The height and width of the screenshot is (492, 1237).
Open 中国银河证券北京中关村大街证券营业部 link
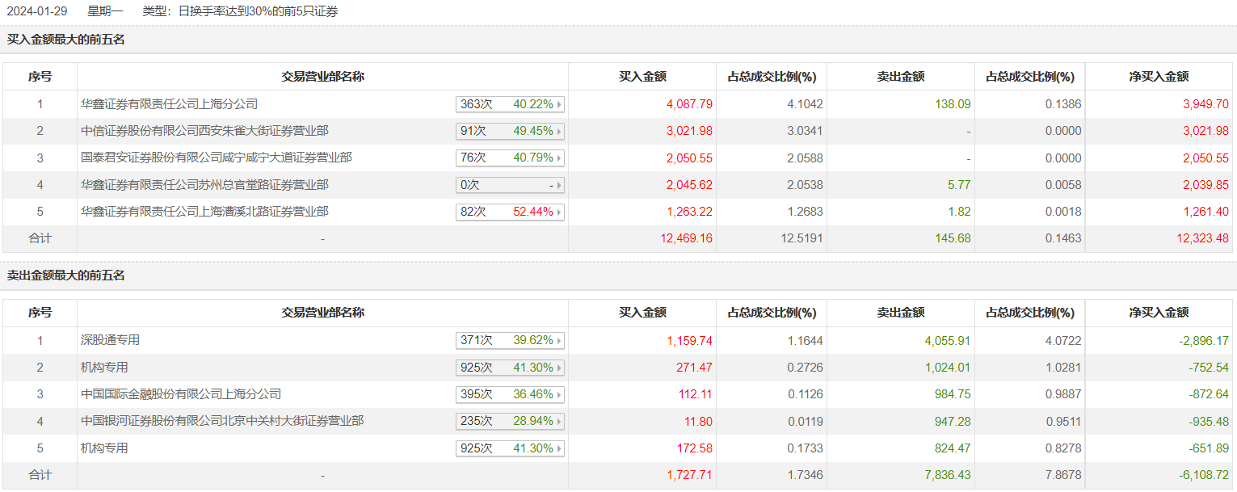(x=222, y=421)
